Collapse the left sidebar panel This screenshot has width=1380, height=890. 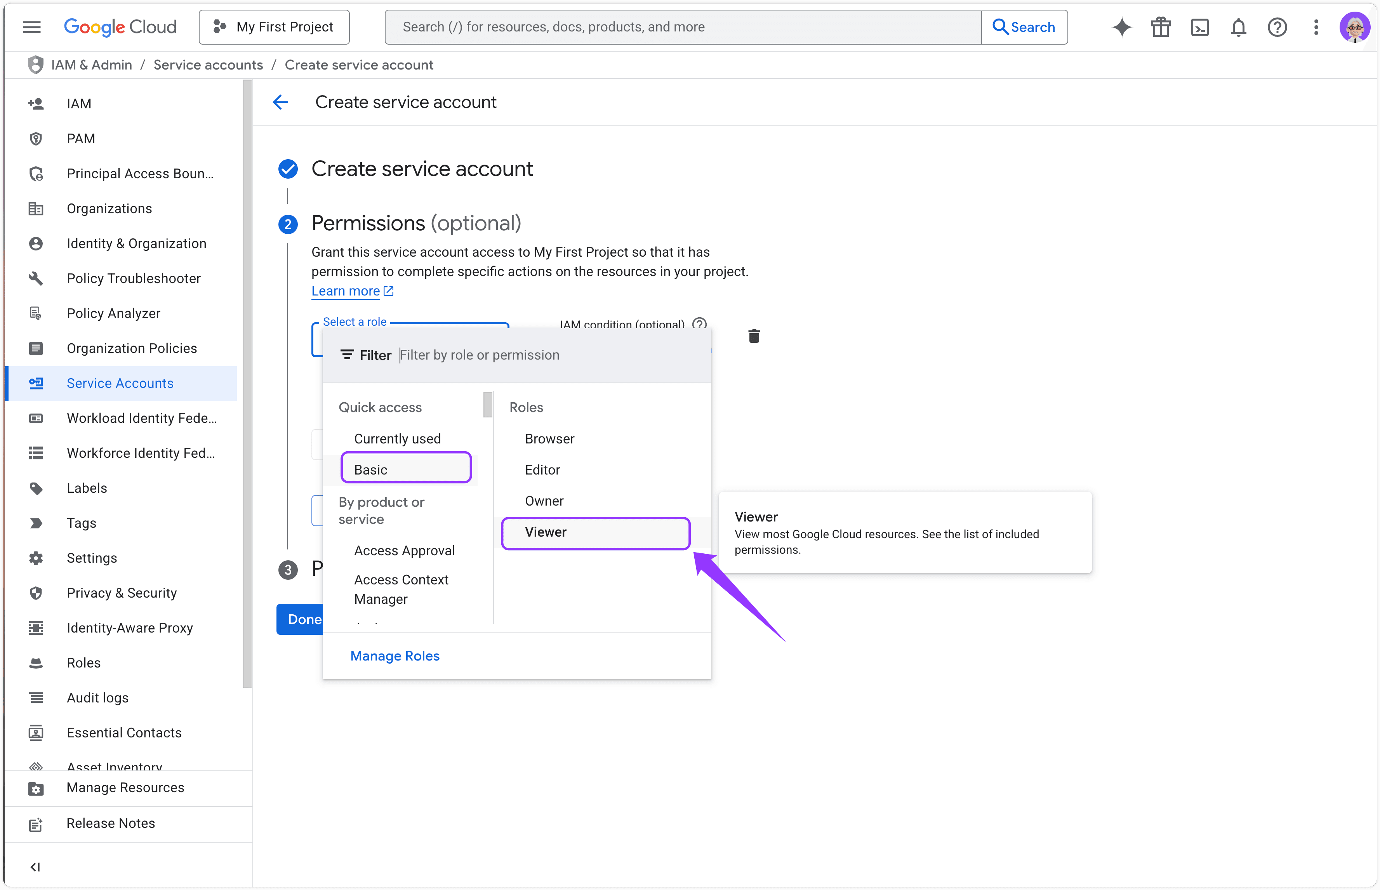pos(35,866)
